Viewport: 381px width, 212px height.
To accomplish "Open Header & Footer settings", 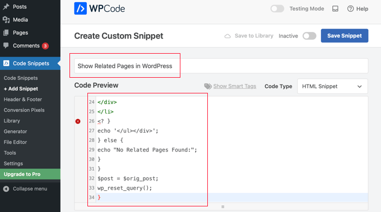I will pyautogui.click(x=23, y=100).
